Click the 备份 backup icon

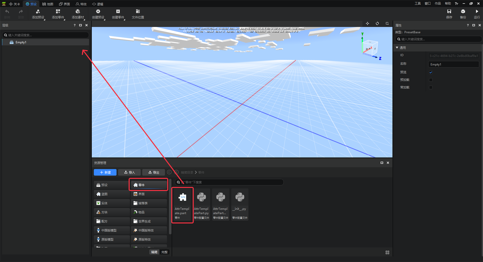click(x=463, y=11)
